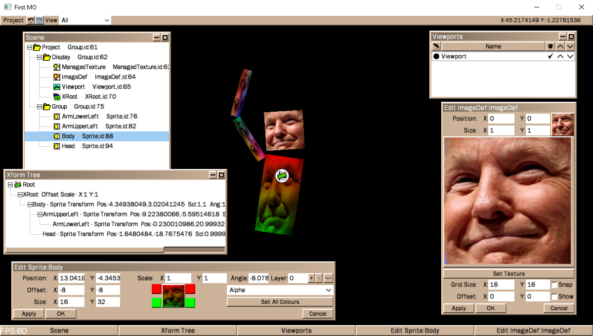593x336 pixels.
Task: Click the Set Texture button
Action: click(x=508, y=274)
